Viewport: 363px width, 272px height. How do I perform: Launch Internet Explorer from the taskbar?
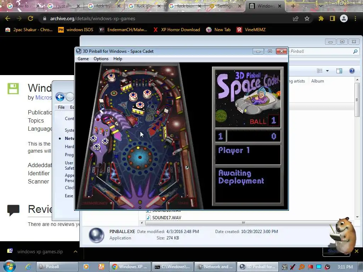28,267
